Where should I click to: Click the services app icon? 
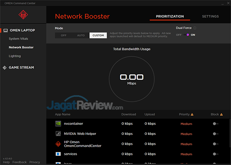[58, 154]
